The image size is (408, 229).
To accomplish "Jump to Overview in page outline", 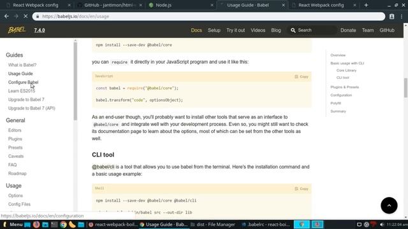I will (338, 55).
